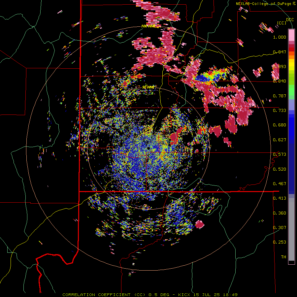Click the "KICX 15 JUL 25 18:49" timestamp

(x=208, y=295)
